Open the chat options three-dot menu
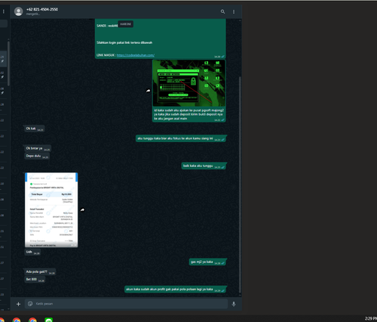 coord(234,11)
